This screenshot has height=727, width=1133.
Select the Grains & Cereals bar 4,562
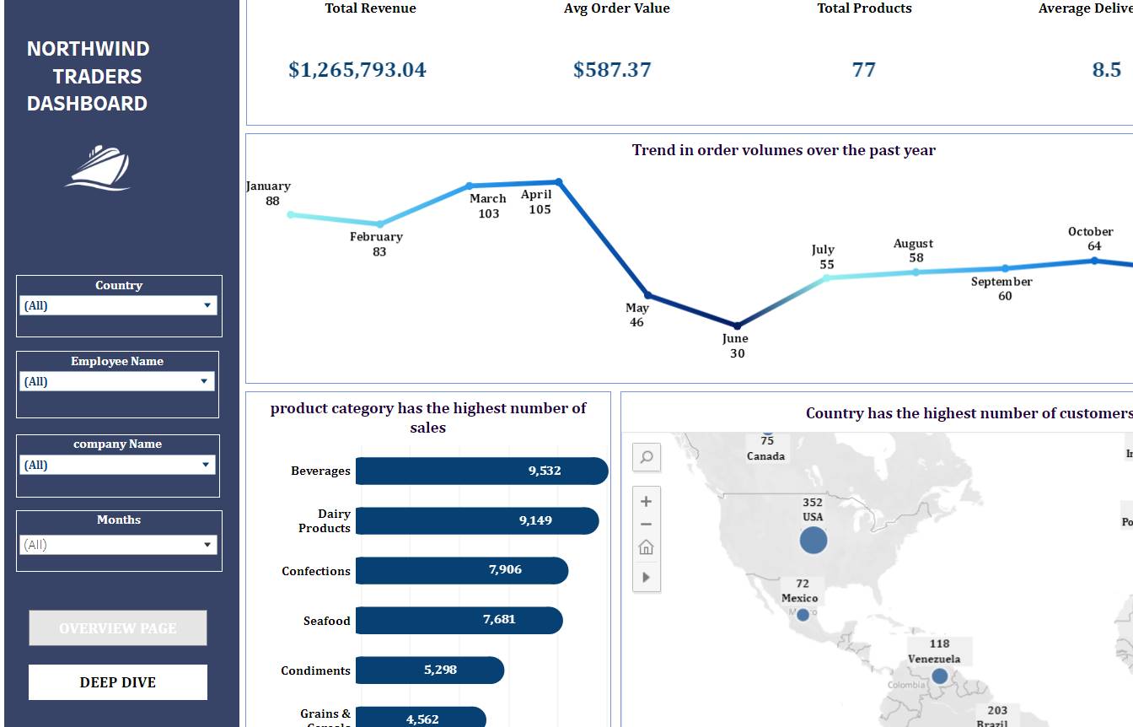pyautogui.click(x=421, y=717)
